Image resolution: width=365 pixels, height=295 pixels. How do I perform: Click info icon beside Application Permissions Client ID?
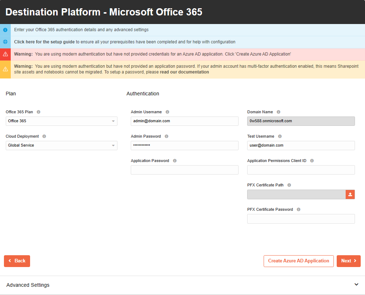click(x=312, y=161)
